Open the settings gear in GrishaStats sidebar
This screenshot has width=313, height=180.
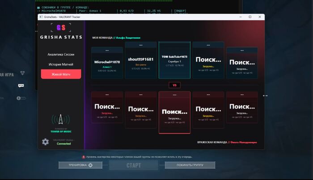45,142
